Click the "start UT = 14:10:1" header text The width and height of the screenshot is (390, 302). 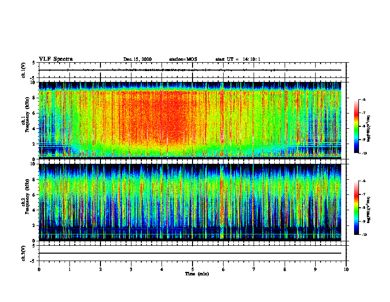238,59
